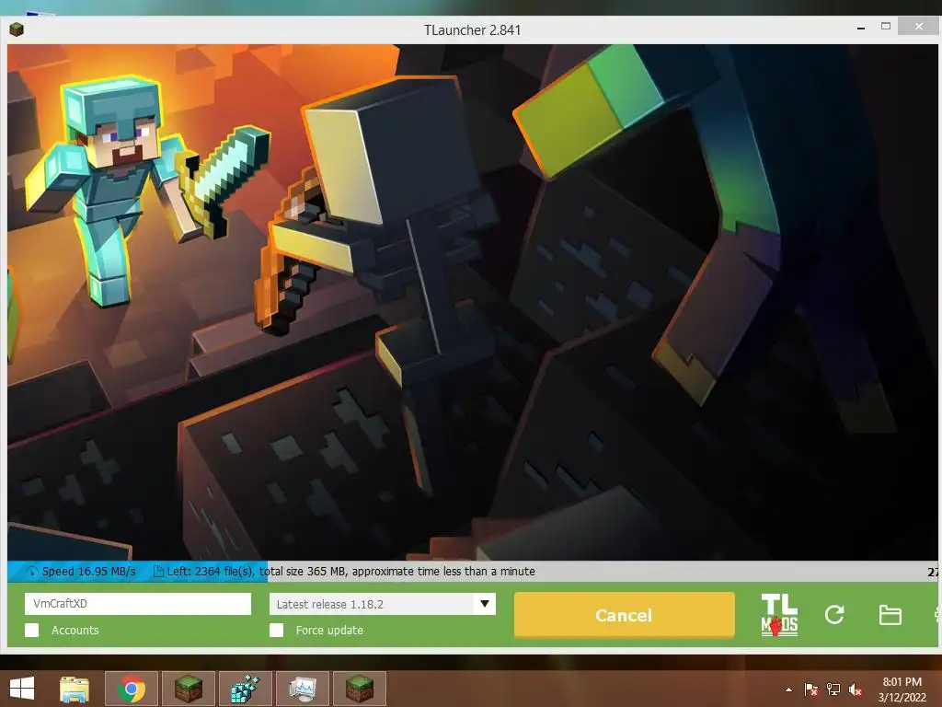Viewport: 942px width, 707px height.
Task: Click the VmCraftXD username field
Action: pos(138,604)
